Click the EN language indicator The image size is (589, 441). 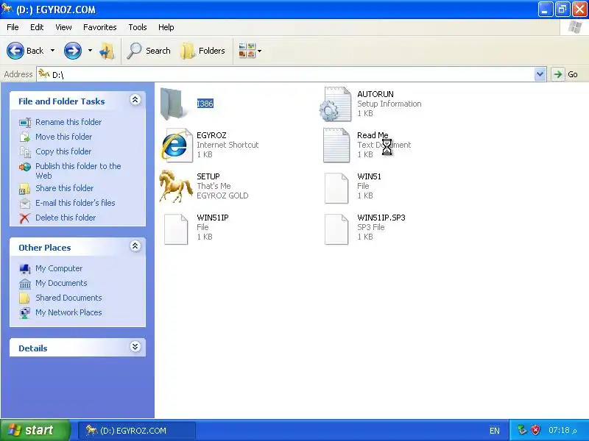pos(494,431)
